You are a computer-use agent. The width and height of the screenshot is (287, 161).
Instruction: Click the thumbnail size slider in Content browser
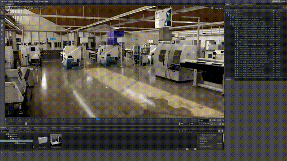(187, 149)
